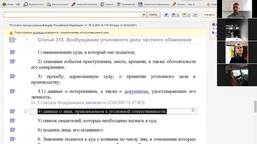Click the document title Уголовно-процессуальный кодекс

[x=73, y=25]
